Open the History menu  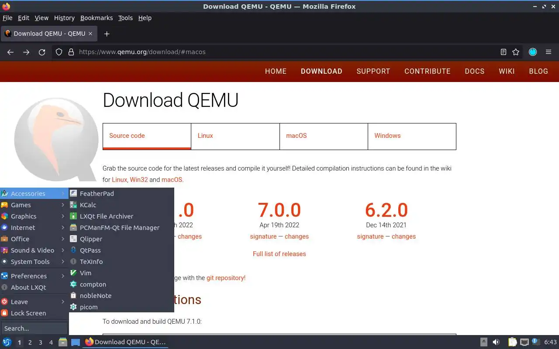(x=64, y=18)
